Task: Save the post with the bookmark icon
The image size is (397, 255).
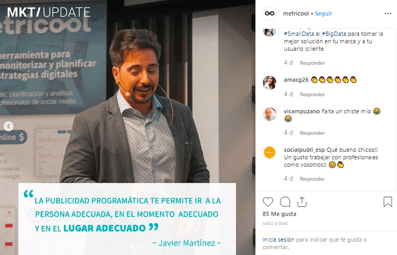Action: click(x=387, y=202)
